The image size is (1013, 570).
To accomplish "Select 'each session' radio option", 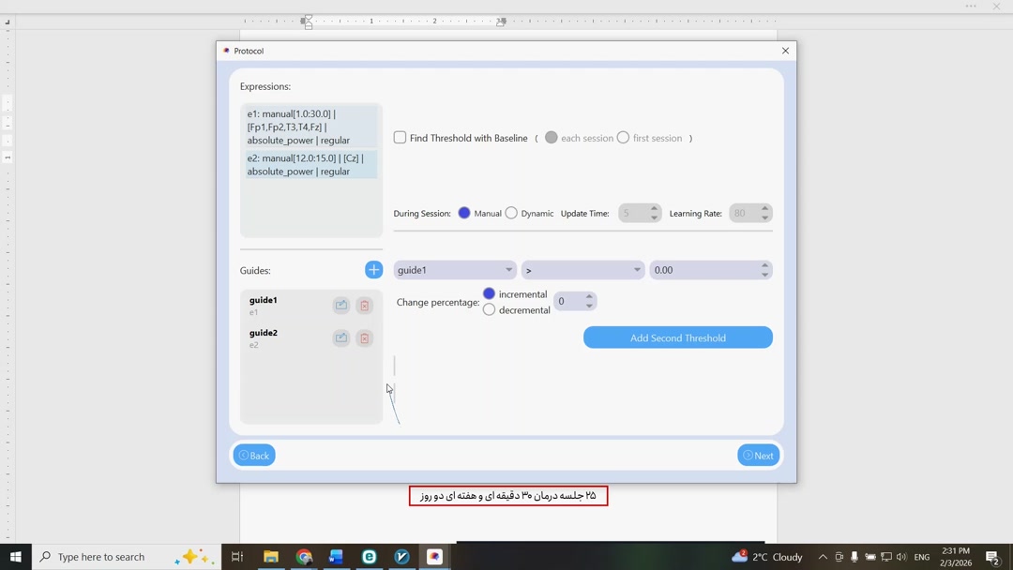I will [552, 138].
